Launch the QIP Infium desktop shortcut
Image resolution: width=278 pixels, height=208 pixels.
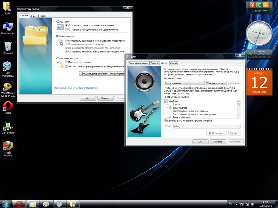(8, 128)
